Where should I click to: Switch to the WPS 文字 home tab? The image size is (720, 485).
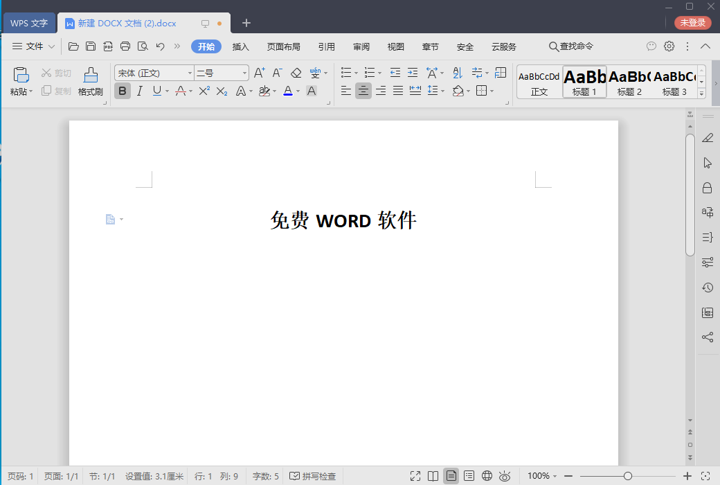tap(29, 23)
